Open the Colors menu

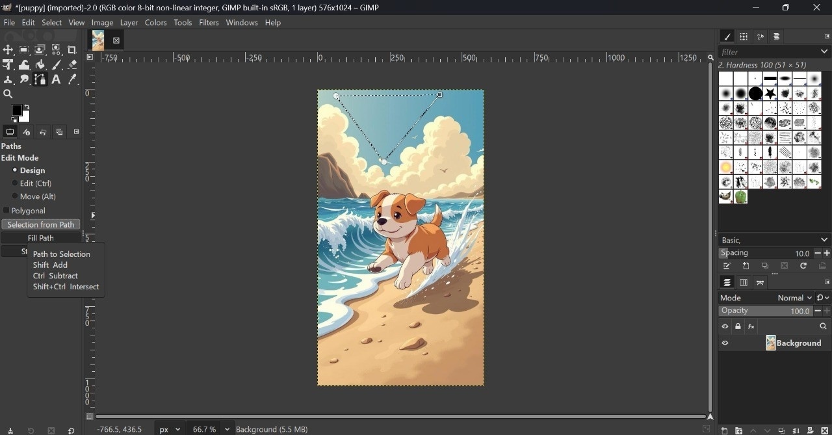tap(155, 23)
